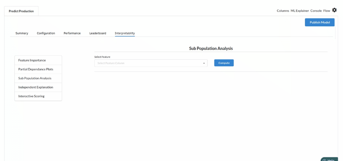Open Feature Importance in the side menu
The image size is (343, 161).
click(x=32, y=60)
